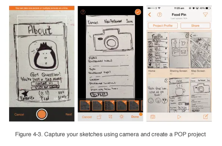Open the Map Screen sketch thumbnail

(x=200, y=50)
